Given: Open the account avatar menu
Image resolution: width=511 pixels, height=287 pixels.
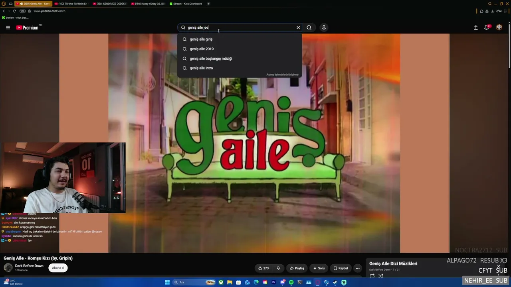Looking at the screenshot, I should 499,28.
